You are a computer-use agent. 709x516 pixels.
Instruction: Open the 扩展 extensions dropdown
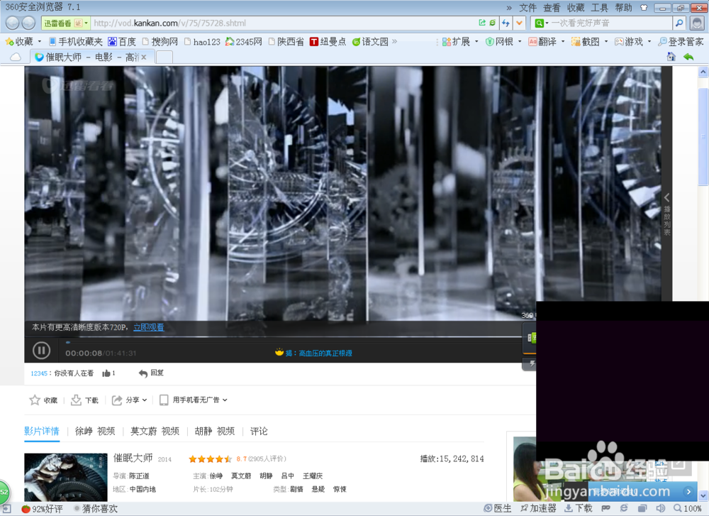coord(460,42)
